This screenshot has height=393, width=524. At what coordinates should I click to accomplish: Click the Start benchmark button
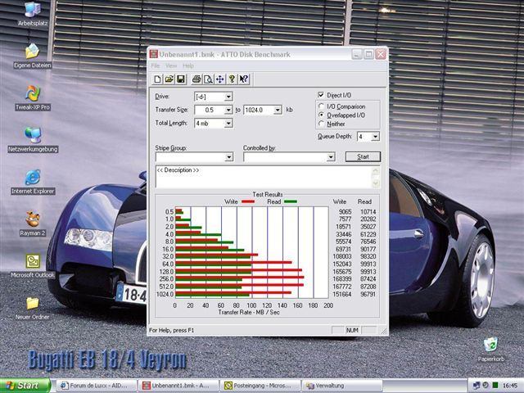tap(363, 156)
